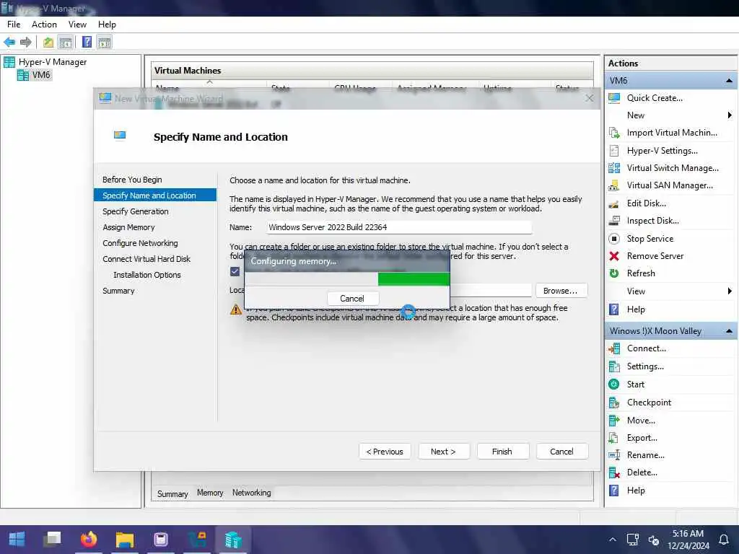The height and width of the screenshot is (554, 739).
Task: Click the Finish wizard button
Action: pyautogui.click(x=502, y=452)
